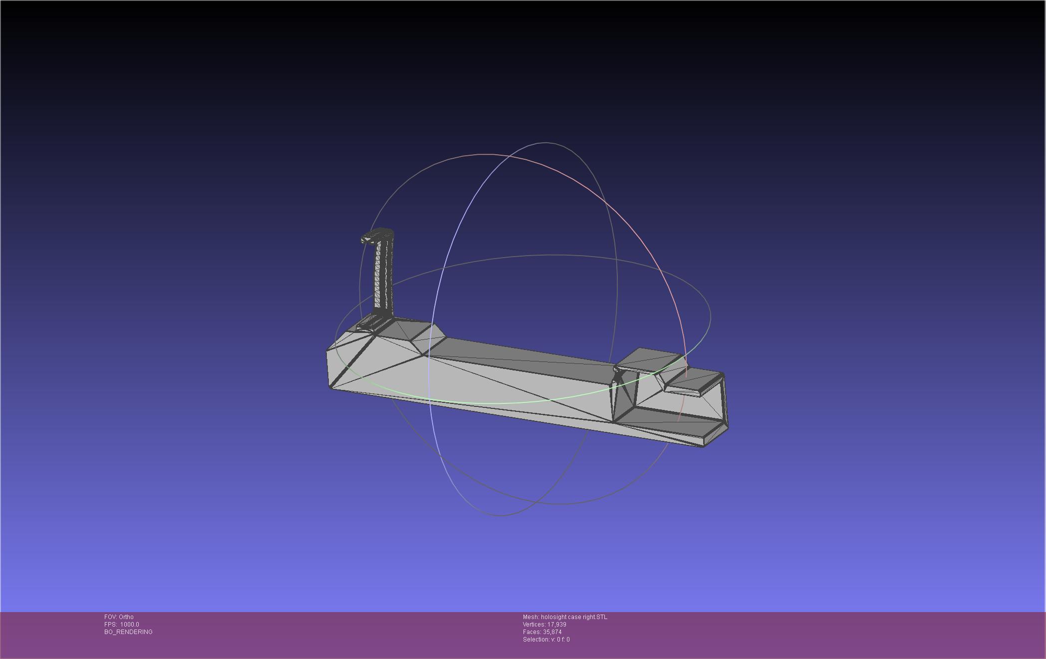Click the Faces: 35,874 counter

(x=542, y=632)
